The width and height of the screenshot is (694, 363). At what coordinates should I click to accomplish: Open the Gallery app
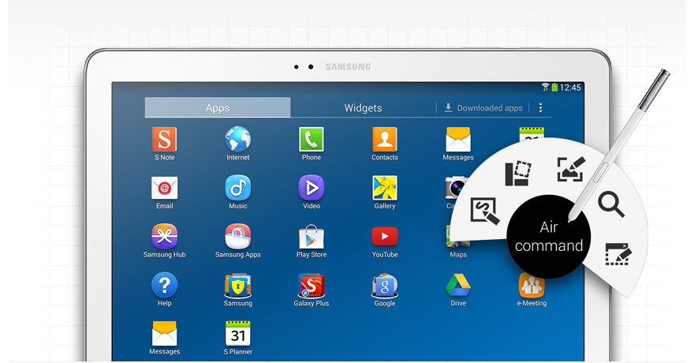pos(385,189)
